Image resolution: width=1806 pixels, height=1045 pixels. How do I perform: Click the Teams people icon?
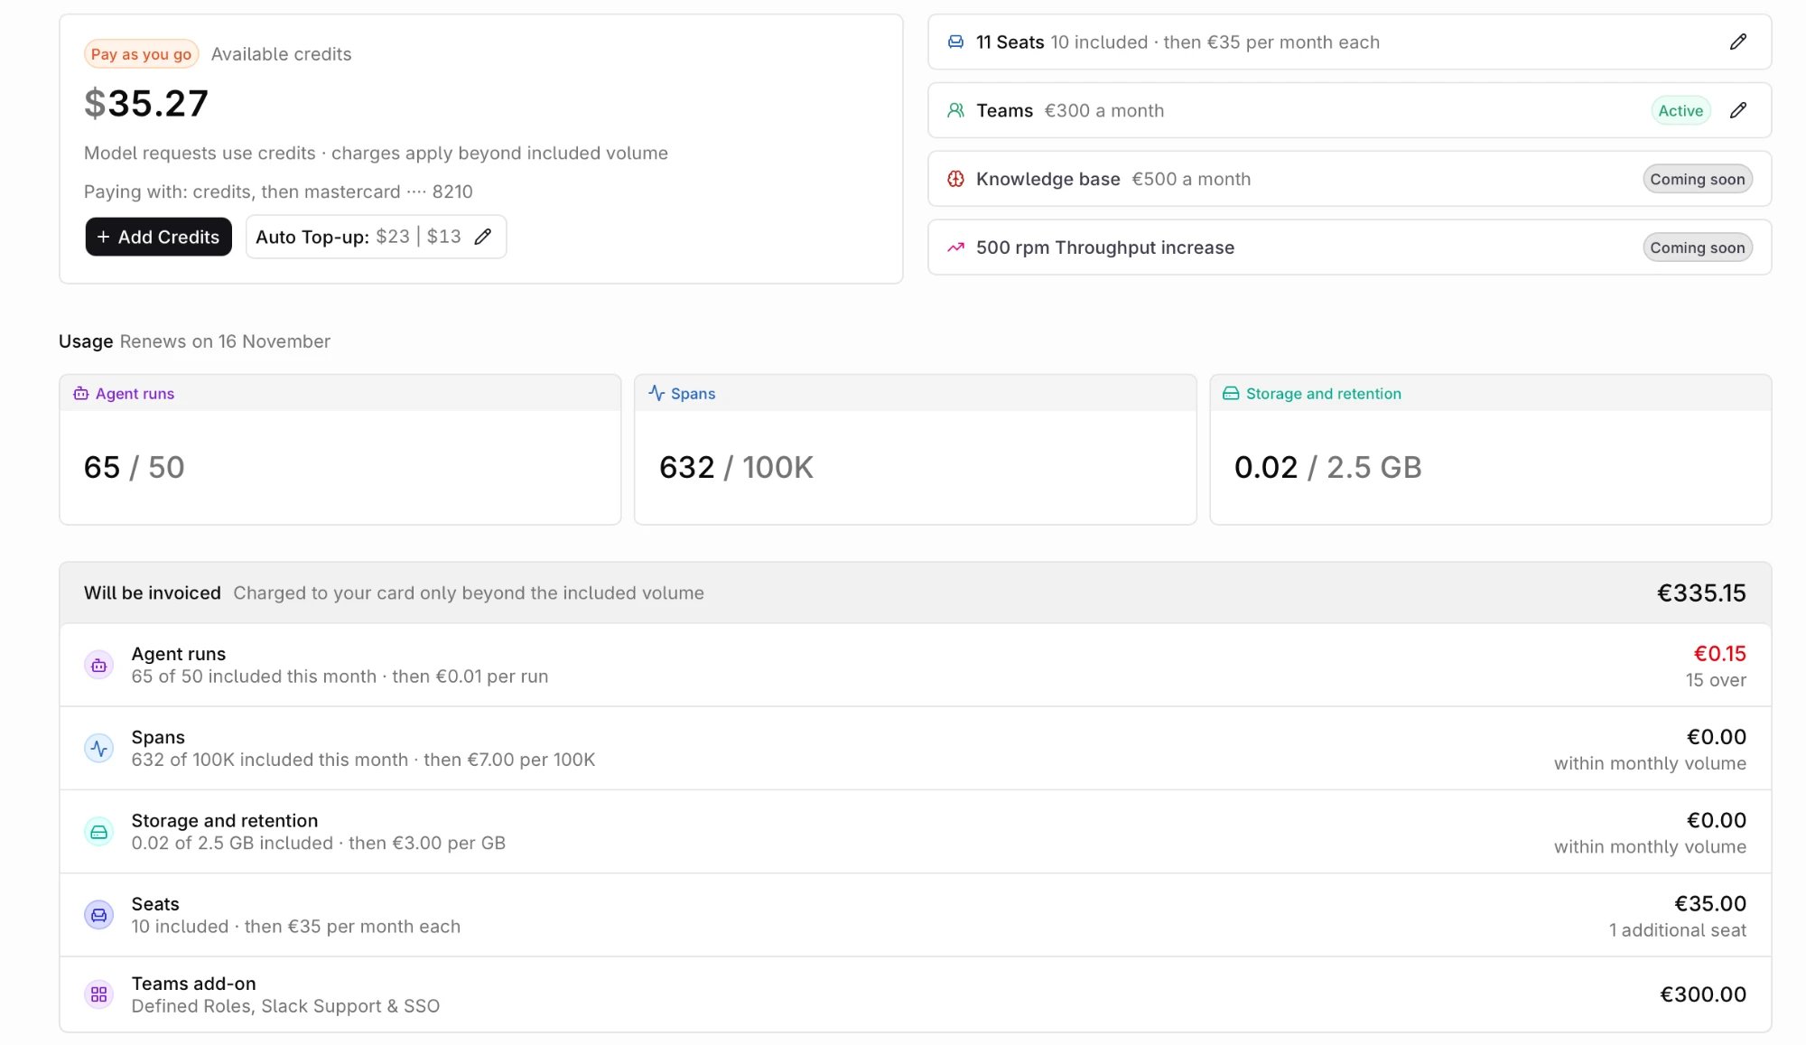tap(955, 110)
